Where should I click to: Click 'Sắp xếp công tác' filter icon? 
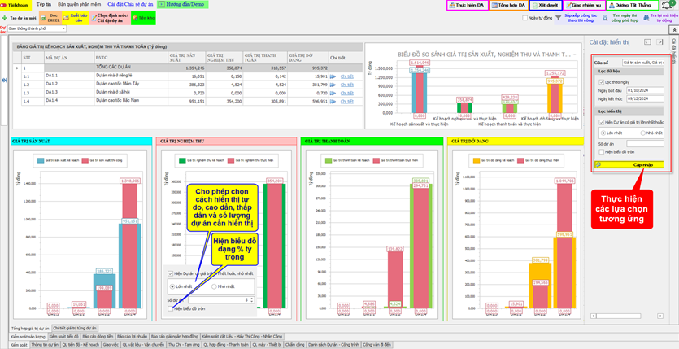559,17
